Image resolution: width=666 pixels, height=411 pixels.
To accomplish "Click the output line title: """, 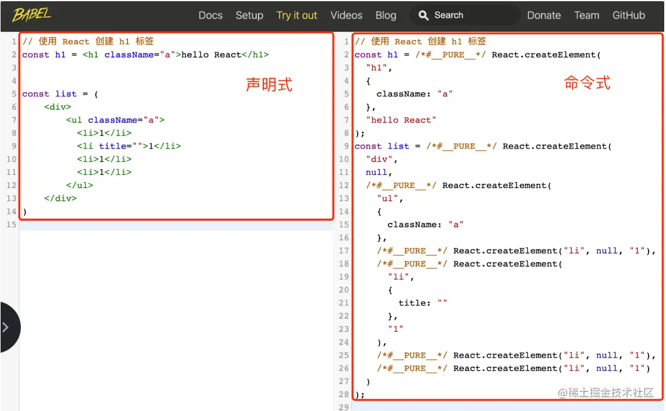I will 422,303.
